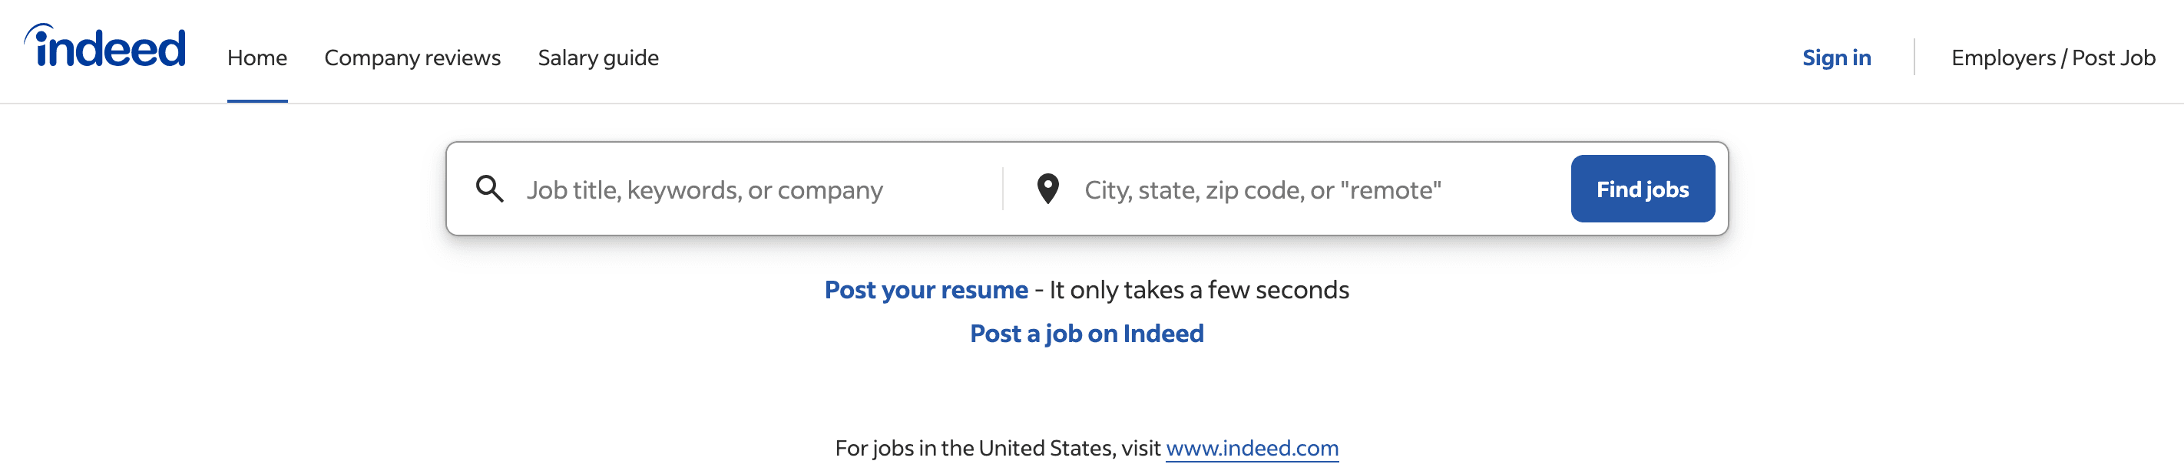Image resolution: width=2184 pixels, height=474 pixels.
Task: Open Post your resume
Action: 926,289
